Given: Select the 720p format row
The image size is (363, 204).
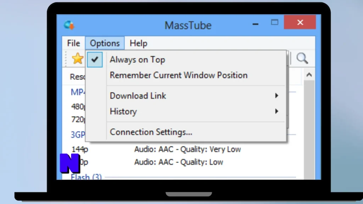Looking at the screenshot, I should (x=78, y=119).
